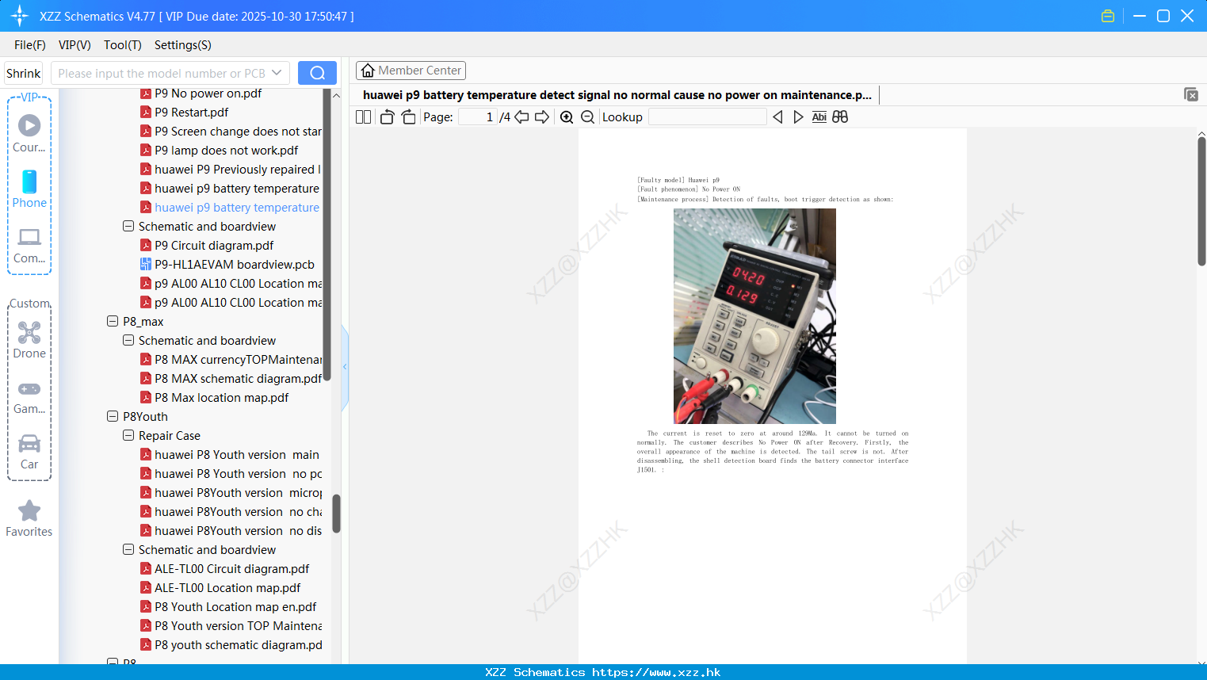This screenshot has width=1207, height=680.
Task: Click the Shrink button
Action: coord(24,73)
